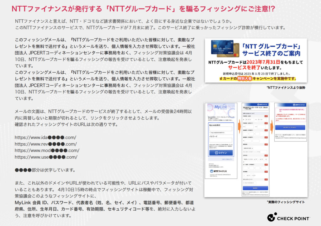321x226 pixels.
Task: Open the birth year dropdown in the middle form
Action: [x=249, y=159]
